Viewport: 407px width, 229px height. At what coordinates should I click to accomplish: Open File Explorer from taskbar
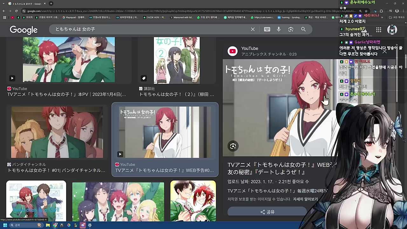coord(48,225)
